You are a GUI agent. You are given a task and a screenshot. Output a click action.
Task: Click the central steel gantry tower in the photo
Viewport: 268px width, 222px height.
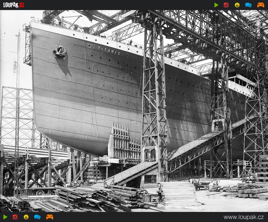[x=154, y=100]
